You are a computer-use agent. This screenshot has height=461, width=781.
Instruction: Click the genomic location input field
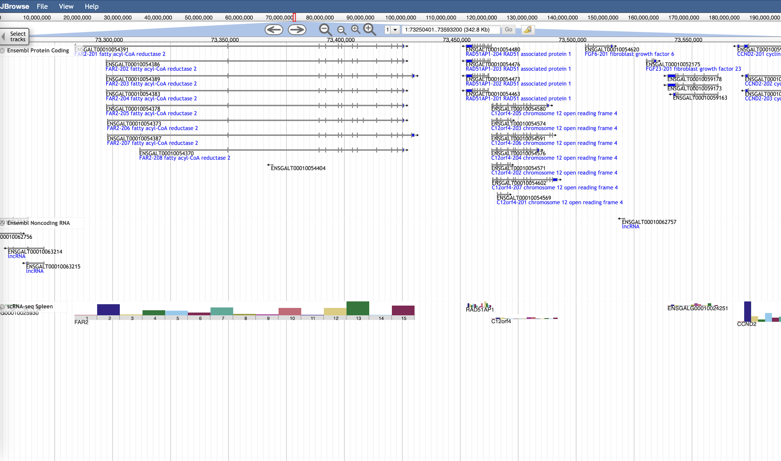(451, 30)
